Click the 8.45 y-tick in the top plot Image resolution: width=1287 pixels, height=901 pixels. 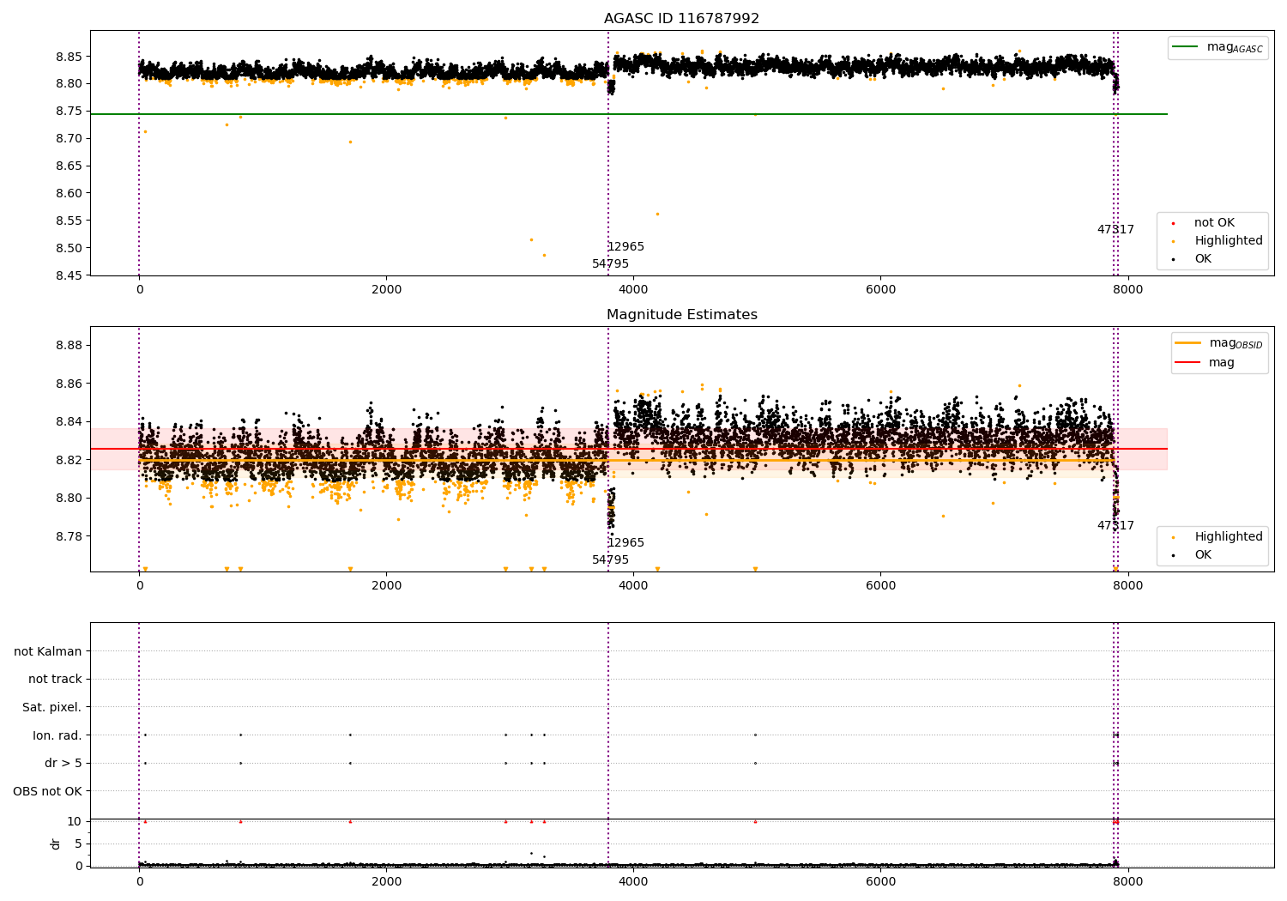(69, 275)
